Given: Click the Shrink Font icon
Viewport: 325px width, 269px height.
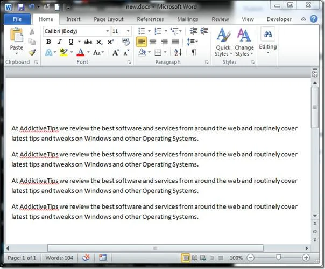Looking at the screenshot, I should click(x=126, y=53).
